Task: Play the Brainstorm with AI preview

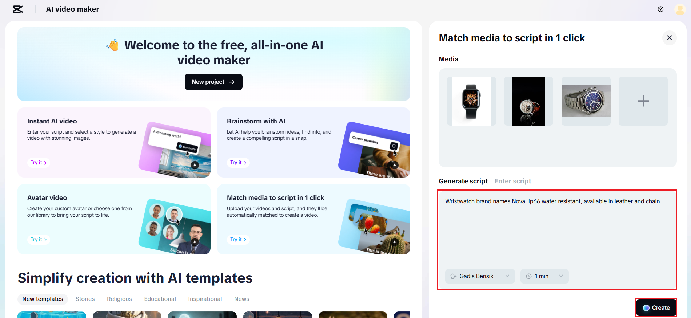Action: pos(395,165)
